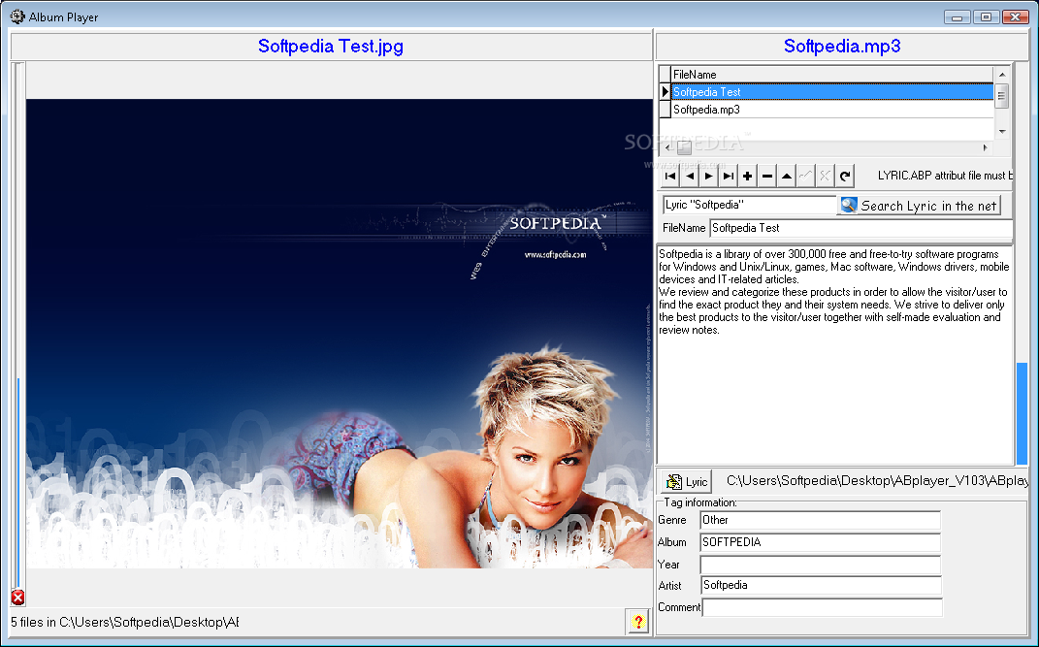The height and width of the screenshot is (647, 1039).
Task: Click the LYRIC.ABP attribut file message
Action: click(946, 176)
